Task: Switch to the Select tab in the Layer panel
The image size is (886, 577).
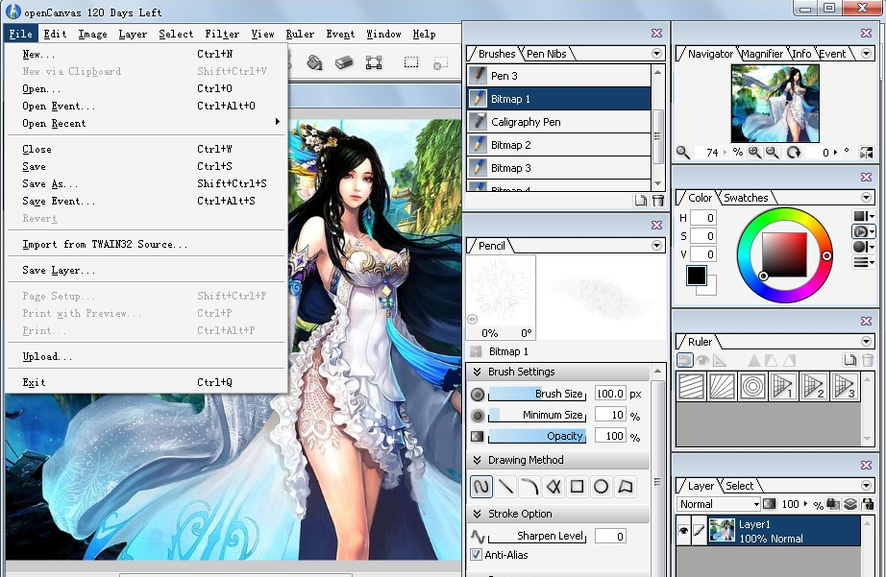Action: 739,486
